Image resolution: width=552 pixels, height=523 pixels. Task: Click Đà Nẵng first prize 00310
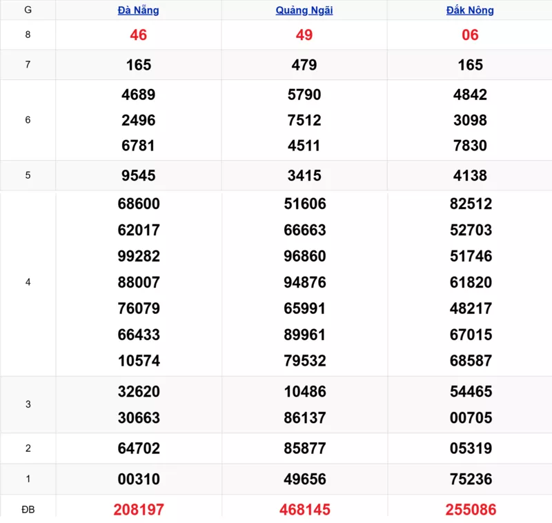(x=139, y=479)
